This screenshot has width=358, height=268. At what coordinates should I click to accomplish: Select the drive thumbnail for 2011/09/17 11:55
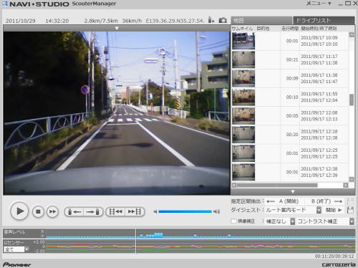pos(243,97)
